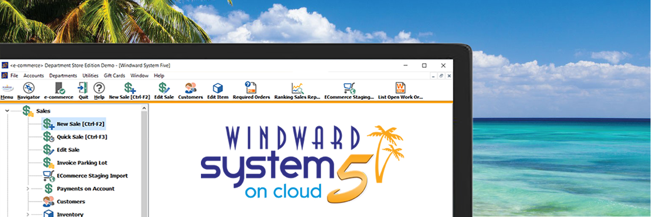Image resolution: width=651 pixels, height=217 pixels.
Task: Select Inventory label in navigator tree
Action: tap(70, 214)
